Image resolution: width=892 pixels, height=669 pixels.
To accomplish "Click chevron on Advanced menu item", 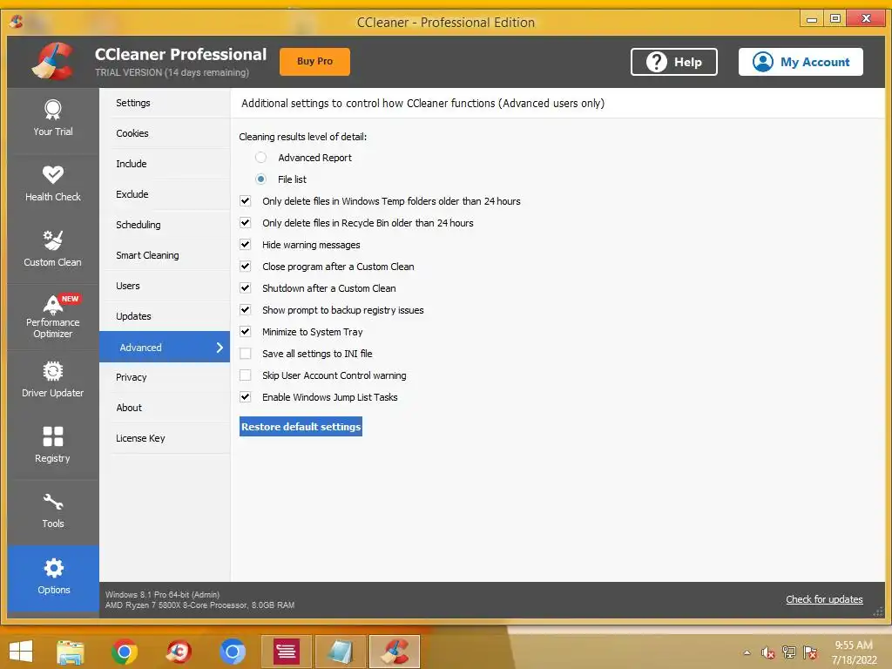I will click(220, 347).
